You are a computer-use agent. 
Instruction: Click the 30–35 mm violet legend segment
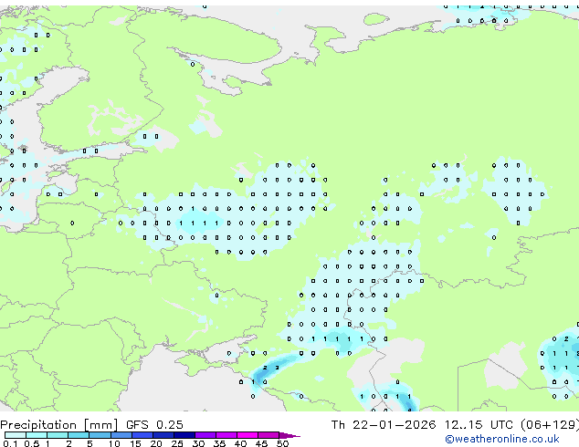tap(205, 435)
